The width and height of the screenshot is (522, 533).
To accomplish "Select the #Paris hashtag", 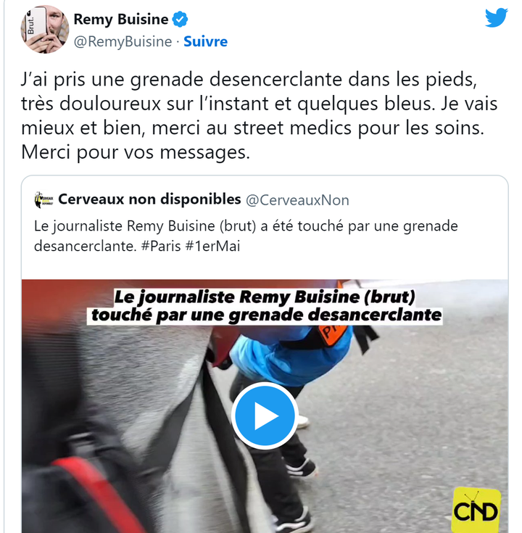I will pyautogui.click(x=161, y=246).
